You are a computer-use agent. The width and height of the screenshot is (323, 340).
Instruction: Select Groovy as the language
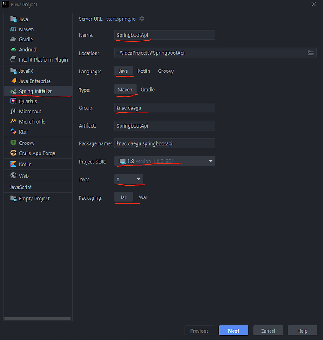[166, 71]
